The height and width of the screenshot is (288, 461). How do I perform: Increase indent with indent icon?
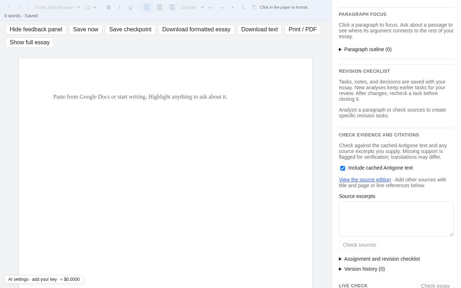[222, 7]
